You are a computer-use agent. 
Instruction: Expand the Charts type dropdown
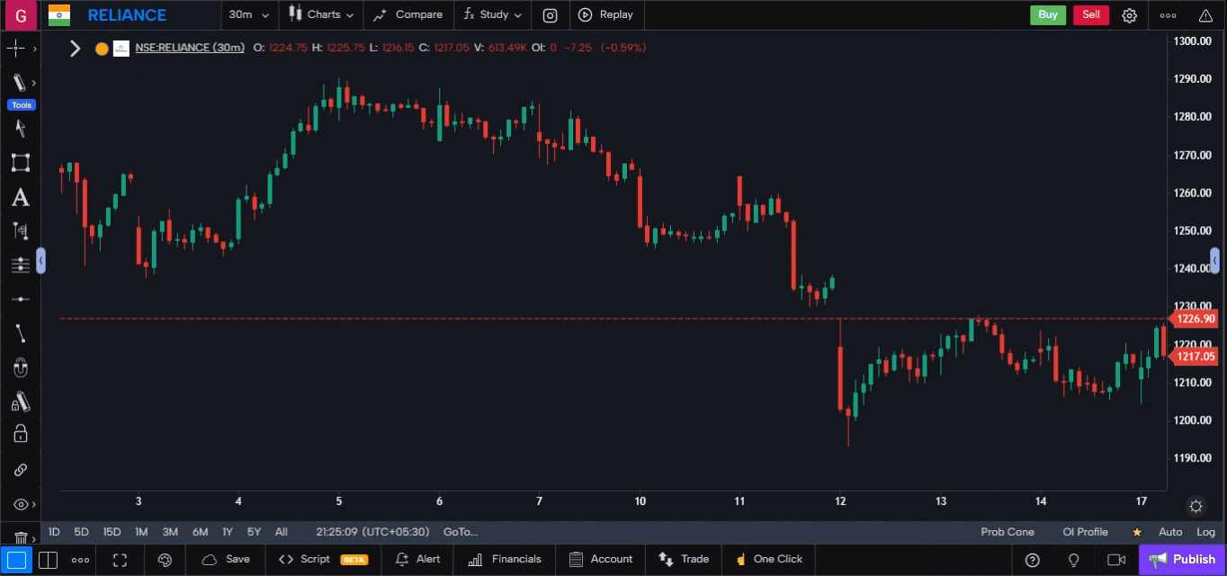(x=319, y=14)
